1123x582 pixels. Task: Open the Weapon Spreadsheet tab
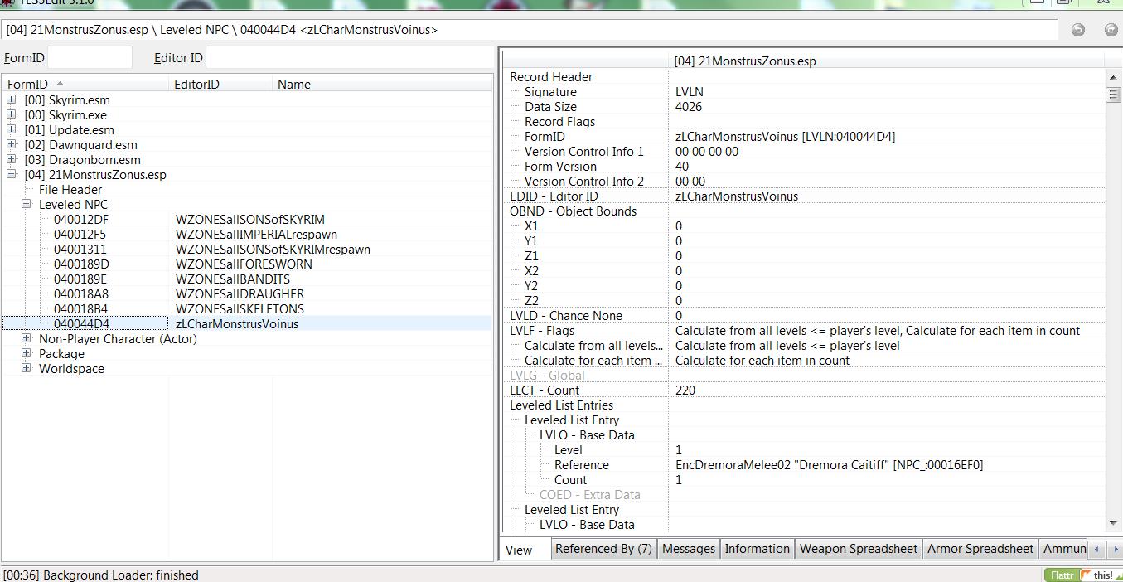(x=858, y=549)
